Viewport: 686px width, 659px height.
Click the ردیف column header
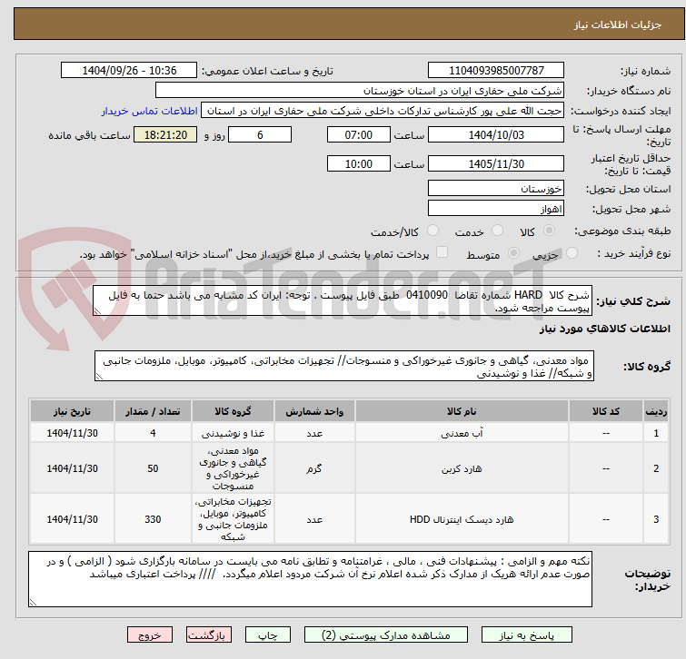pyautogui.click(x=656, y=411)
